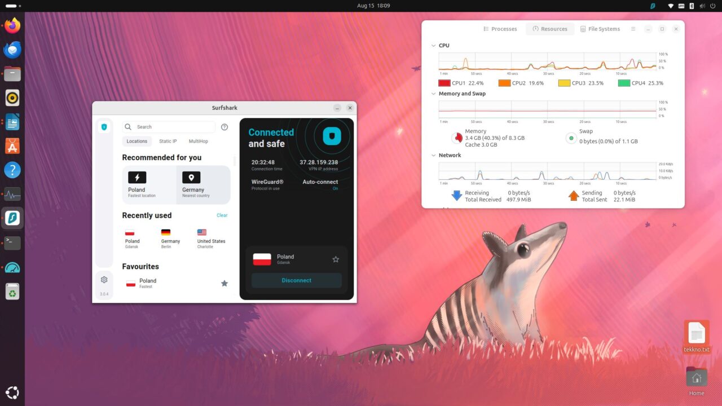The image size is (722, 406).
Task: Open Ubuntu App Center from the dock
Action: pos(12,146)
